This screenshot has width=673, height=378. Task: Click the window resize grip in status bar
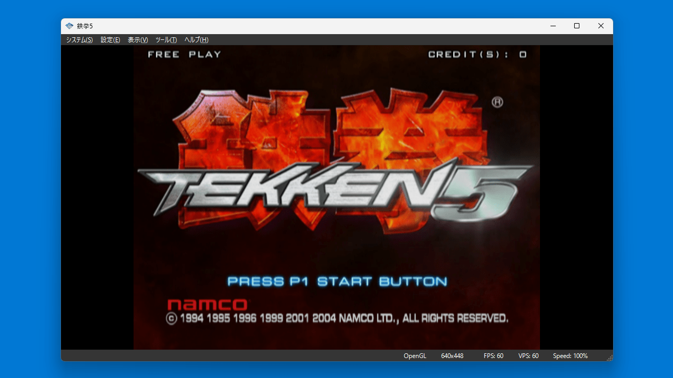pos(609,358)
